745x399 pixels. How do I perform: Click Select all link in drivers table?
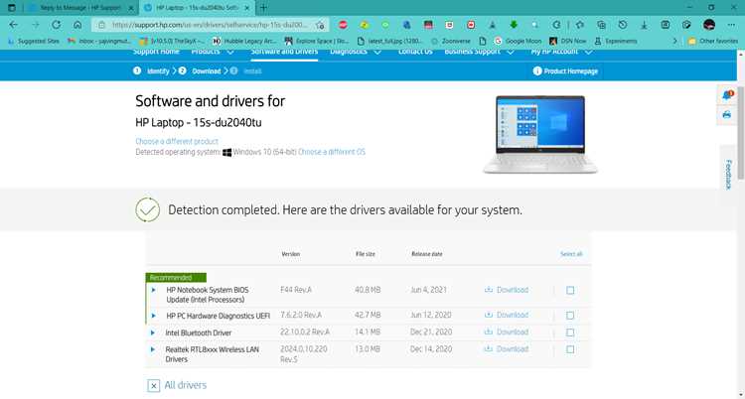(x=571, y=254)
